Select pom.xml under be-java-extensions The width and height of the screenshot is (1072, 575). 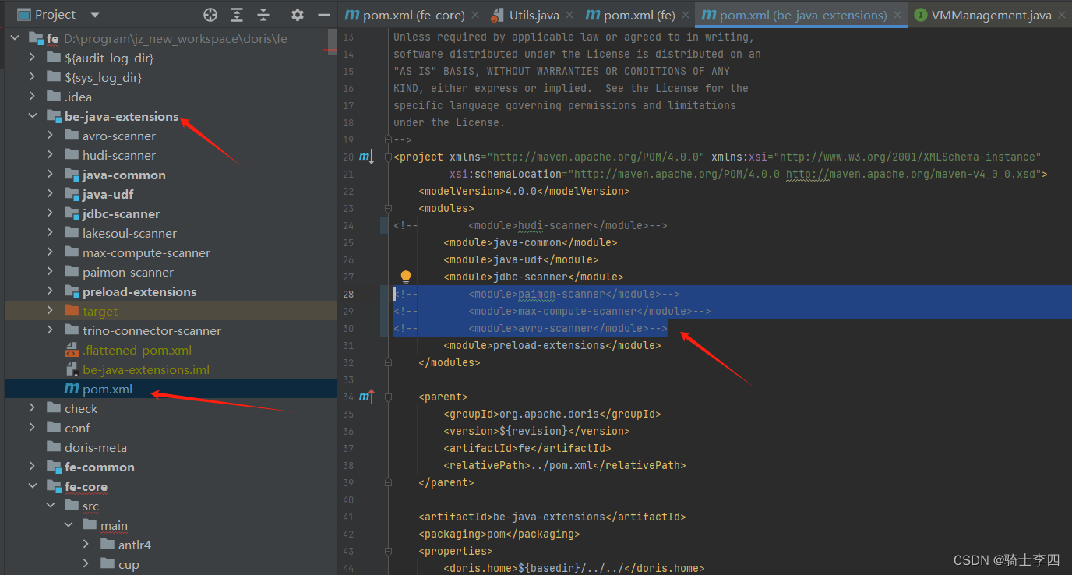(108, 389)
